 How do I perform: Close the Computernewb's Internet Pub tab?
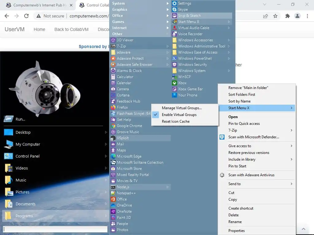pos(71,5)
